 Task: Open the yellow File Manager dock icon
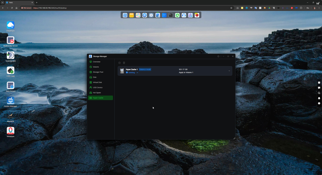pos(132,15)
